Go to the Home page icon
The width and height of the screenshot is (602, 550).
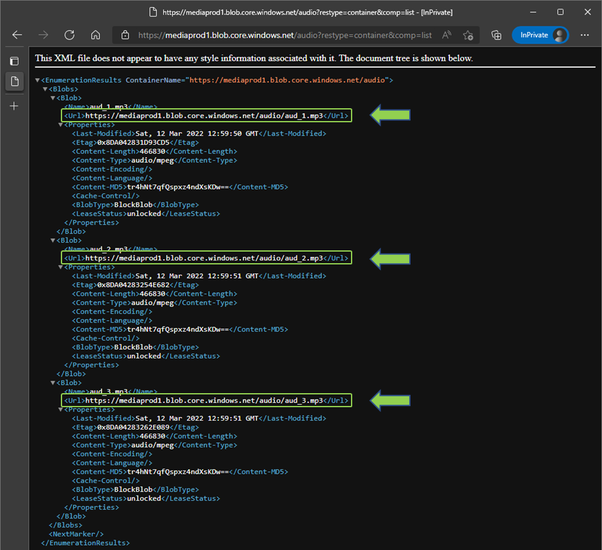point(95,35)
